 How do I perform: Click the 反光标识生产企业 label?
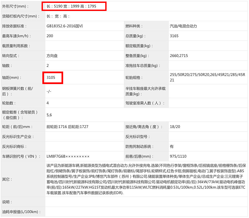tap(18, 137)
